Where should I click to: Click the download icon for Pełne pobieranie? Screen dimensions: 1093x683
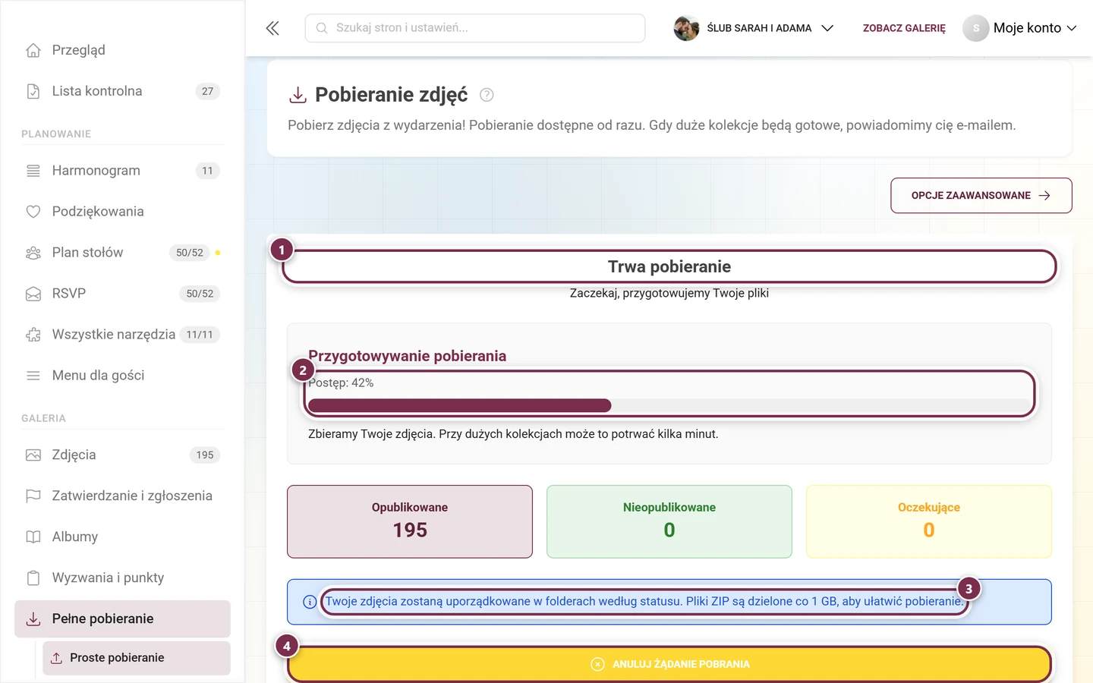33,619
